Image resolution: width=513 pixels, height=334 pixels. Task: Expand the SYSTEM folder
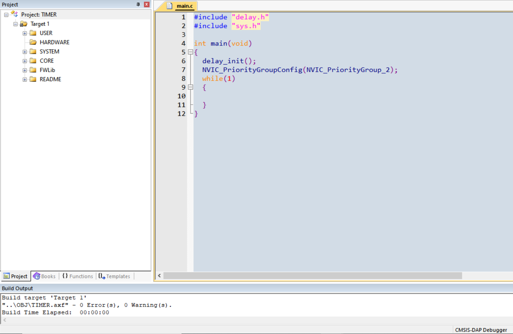pos(25,52)
